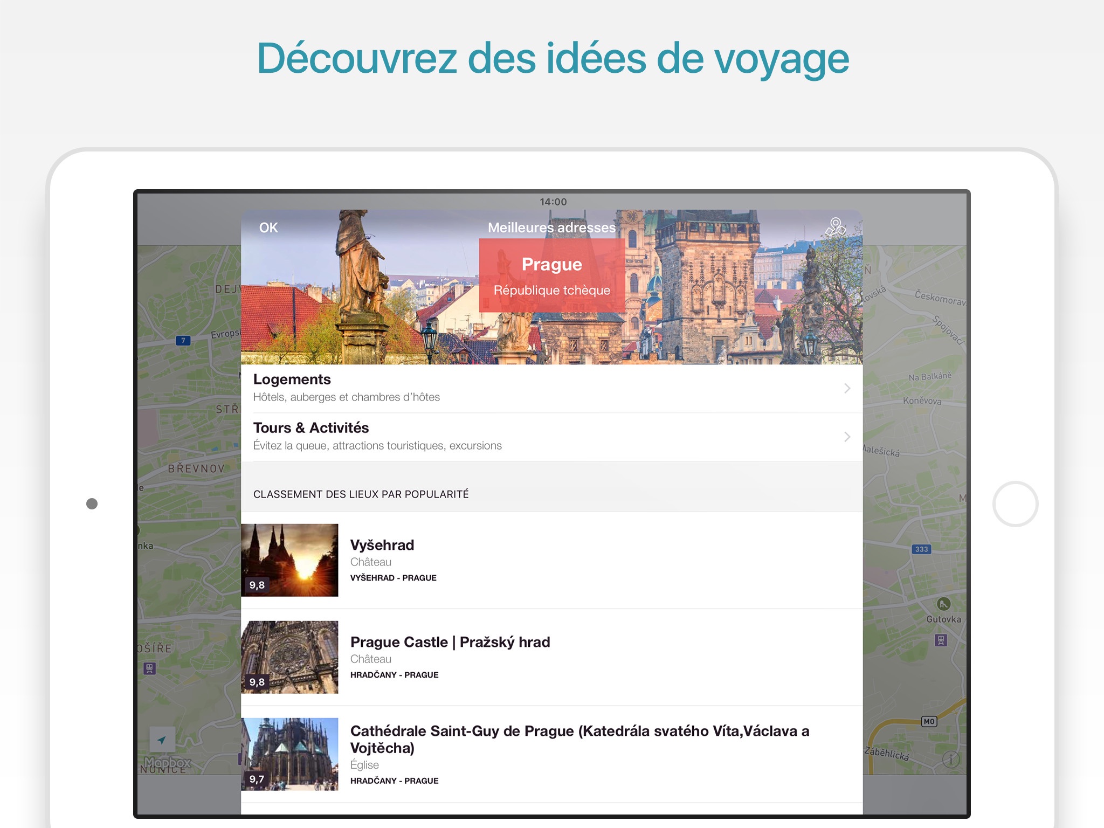
Task: Tap the map pins icon in header
Action: (835, 227)
